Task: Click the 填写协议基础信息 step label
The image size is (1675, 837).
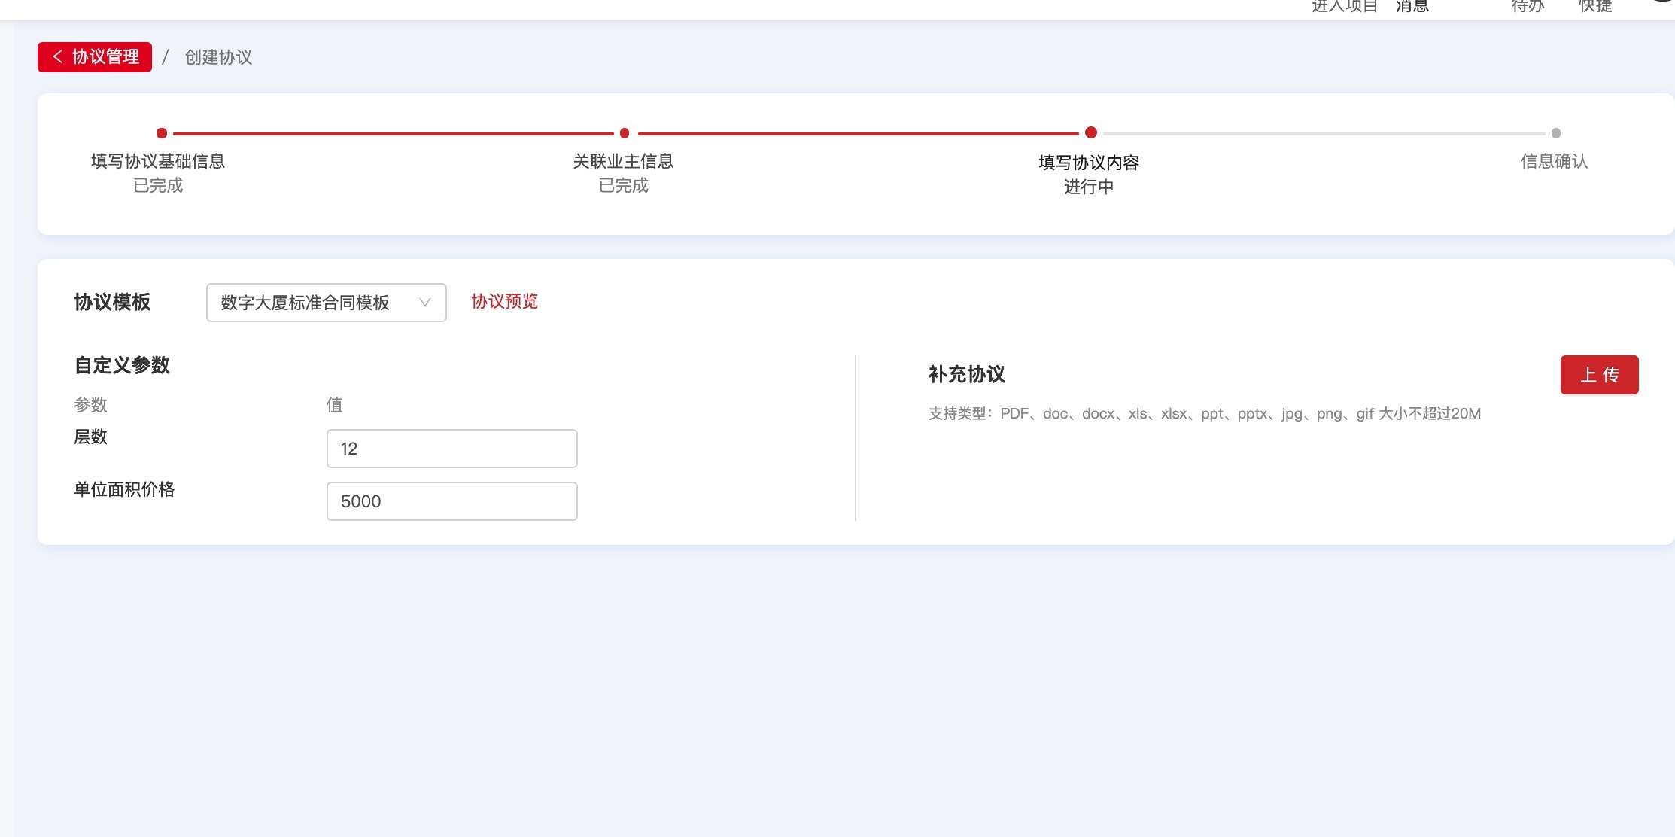Action: tap(158, 161)
